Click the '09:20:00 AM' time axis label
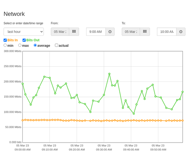This screenshot has height=152, width=189. click(x=77, y=150)
